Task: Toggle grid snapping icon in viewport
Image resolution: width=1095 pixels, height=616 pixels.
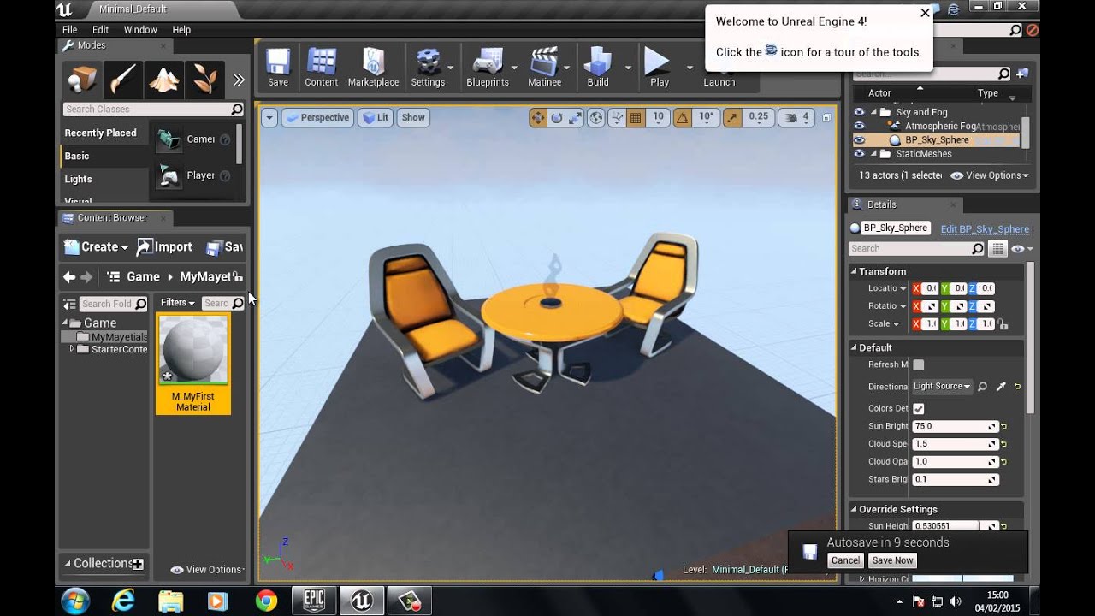Action: [x=636, y=118]
